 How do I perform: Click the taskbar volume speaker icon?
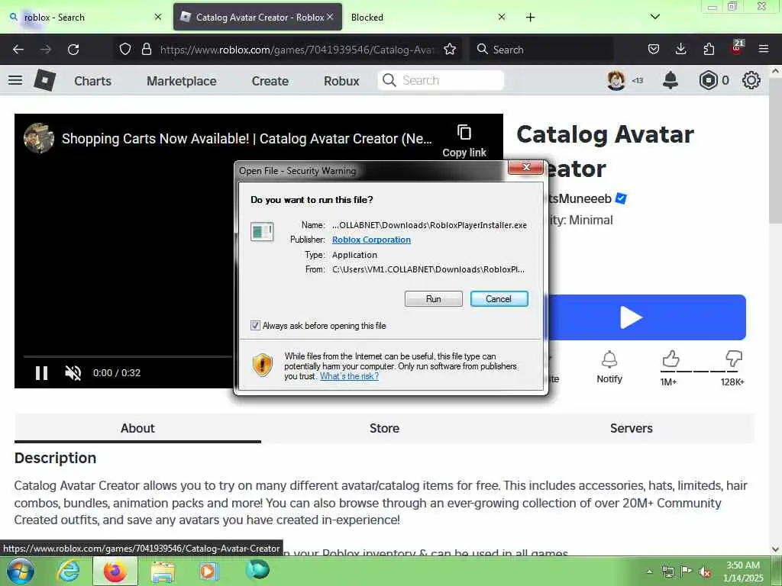pyautogui.click(x=705, y=572)
